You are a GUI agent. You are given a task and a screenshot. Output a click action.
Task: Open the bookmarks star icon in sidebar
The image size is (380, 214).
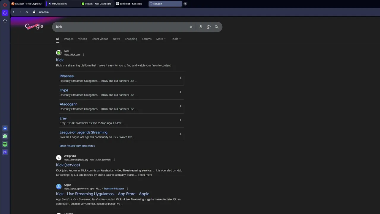point(5,21)
